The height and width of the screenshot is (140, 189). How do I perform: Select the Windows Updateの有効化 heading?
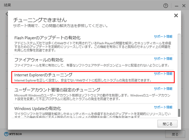(38, 108)
